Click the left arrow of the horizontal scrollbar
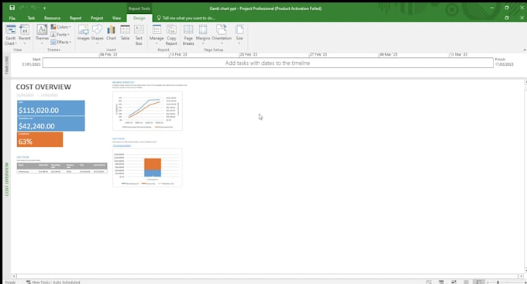This screenshot has width=527, height=284. (x=14, y=276)
